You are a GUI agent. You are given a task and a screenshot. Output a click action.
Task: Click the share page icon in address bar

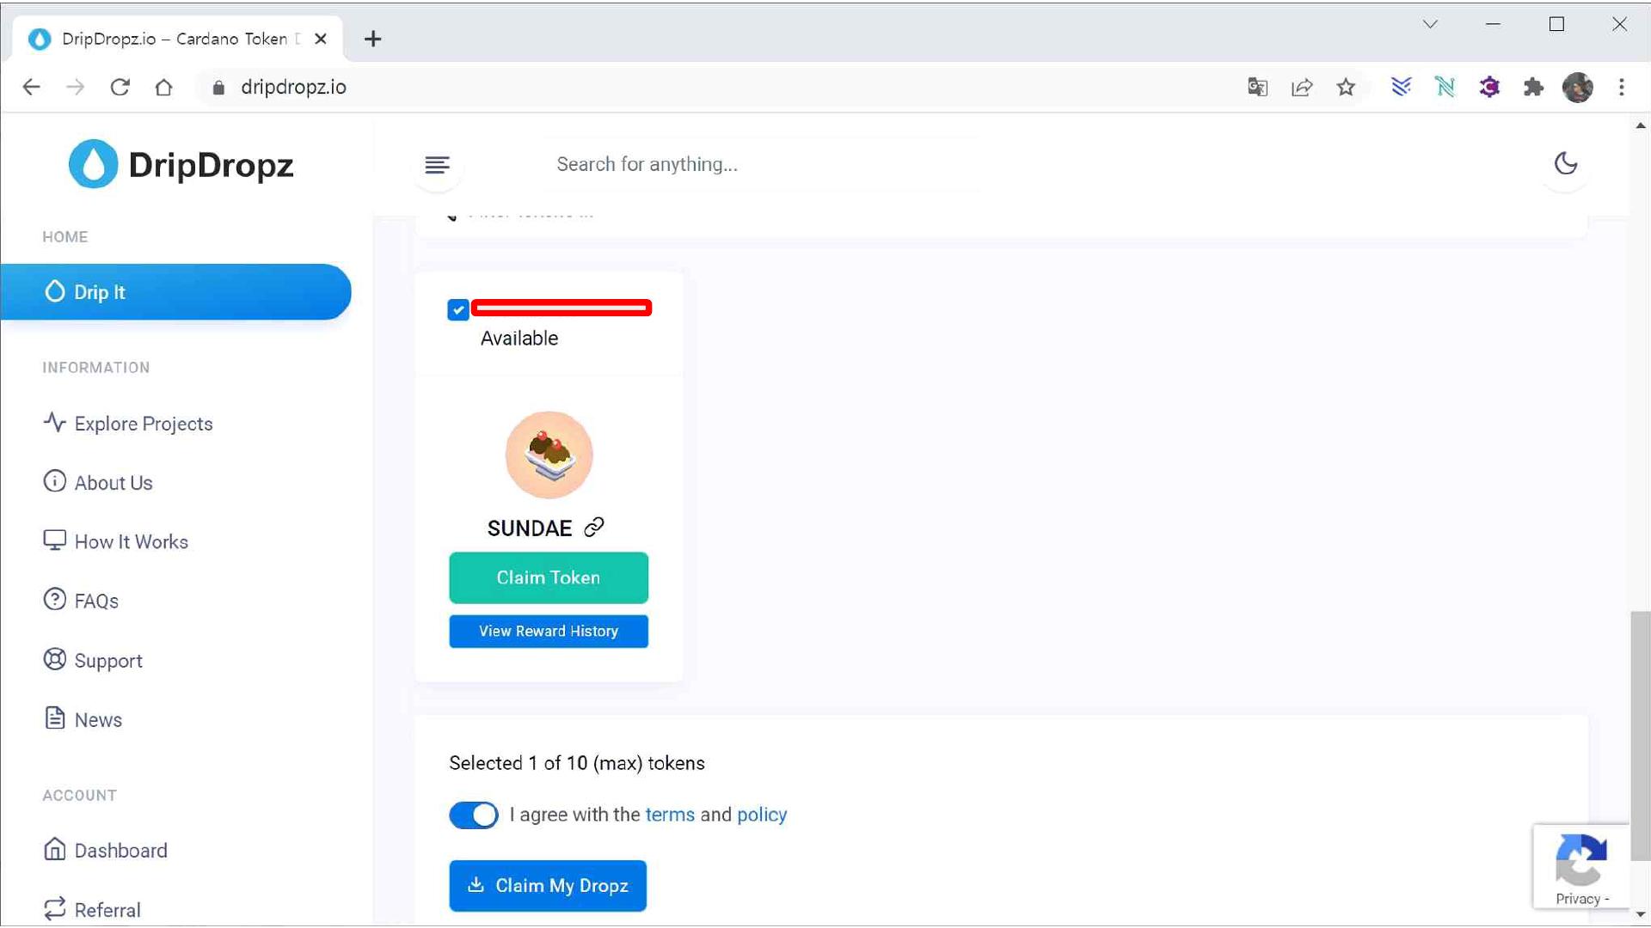(x=1302, y=87)
